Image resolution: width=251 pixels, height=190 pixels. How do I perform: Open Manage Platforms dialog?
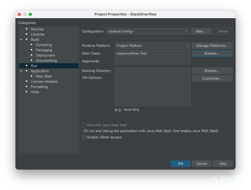pos(212,46)
